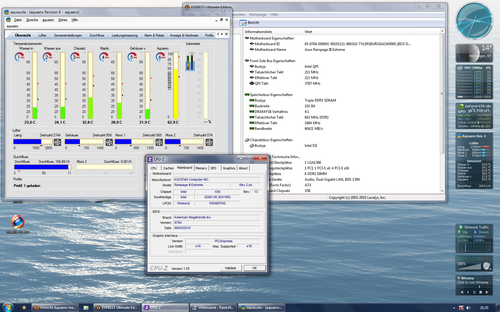Click the volume speaker icon in system tray
Viewport: 500px width, 312px height.
(468, 308)
